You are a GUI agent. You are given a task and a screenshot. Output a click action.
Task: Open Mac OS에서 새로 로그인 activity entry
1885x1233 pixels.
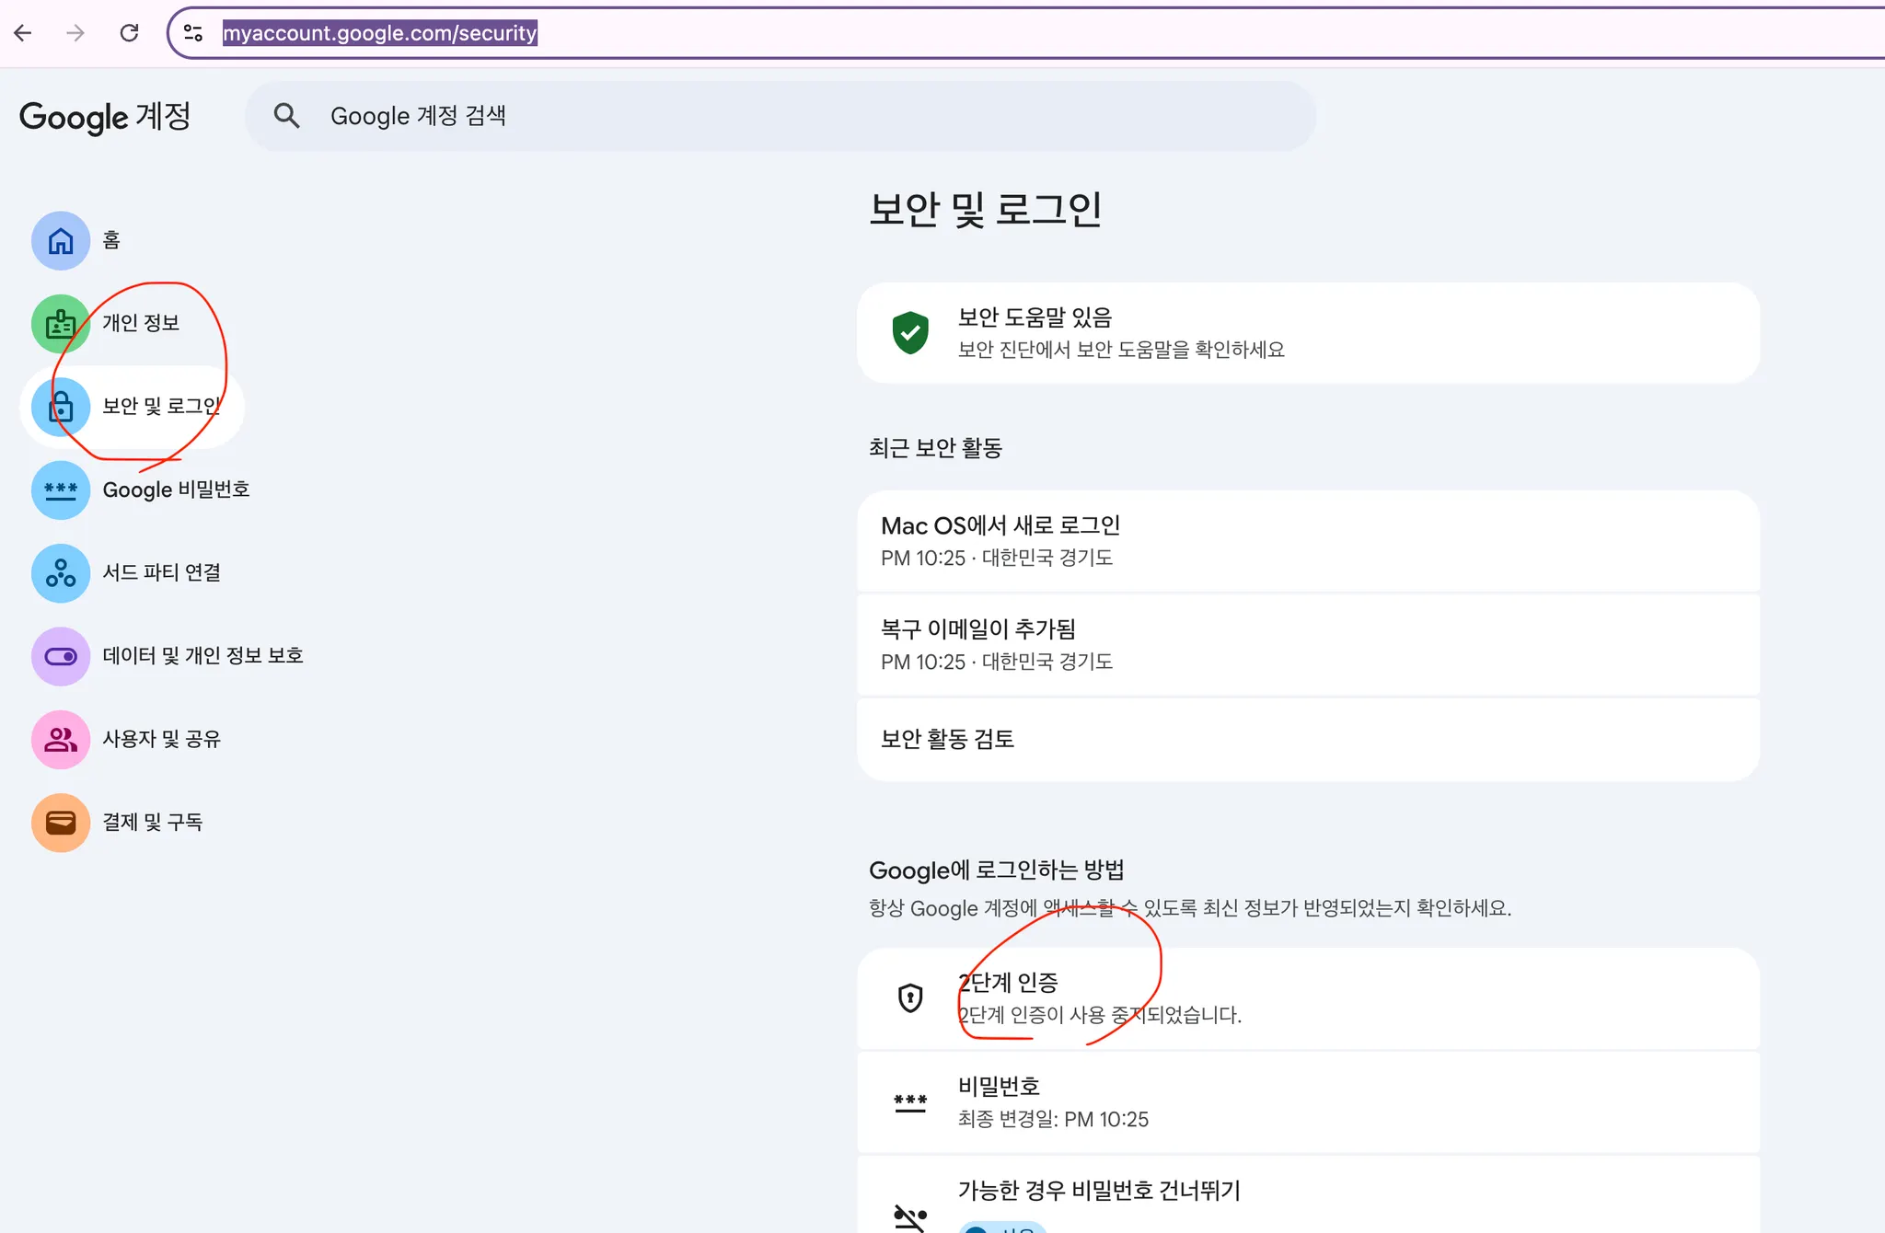pyautogui.click(x=1307, y=541)
